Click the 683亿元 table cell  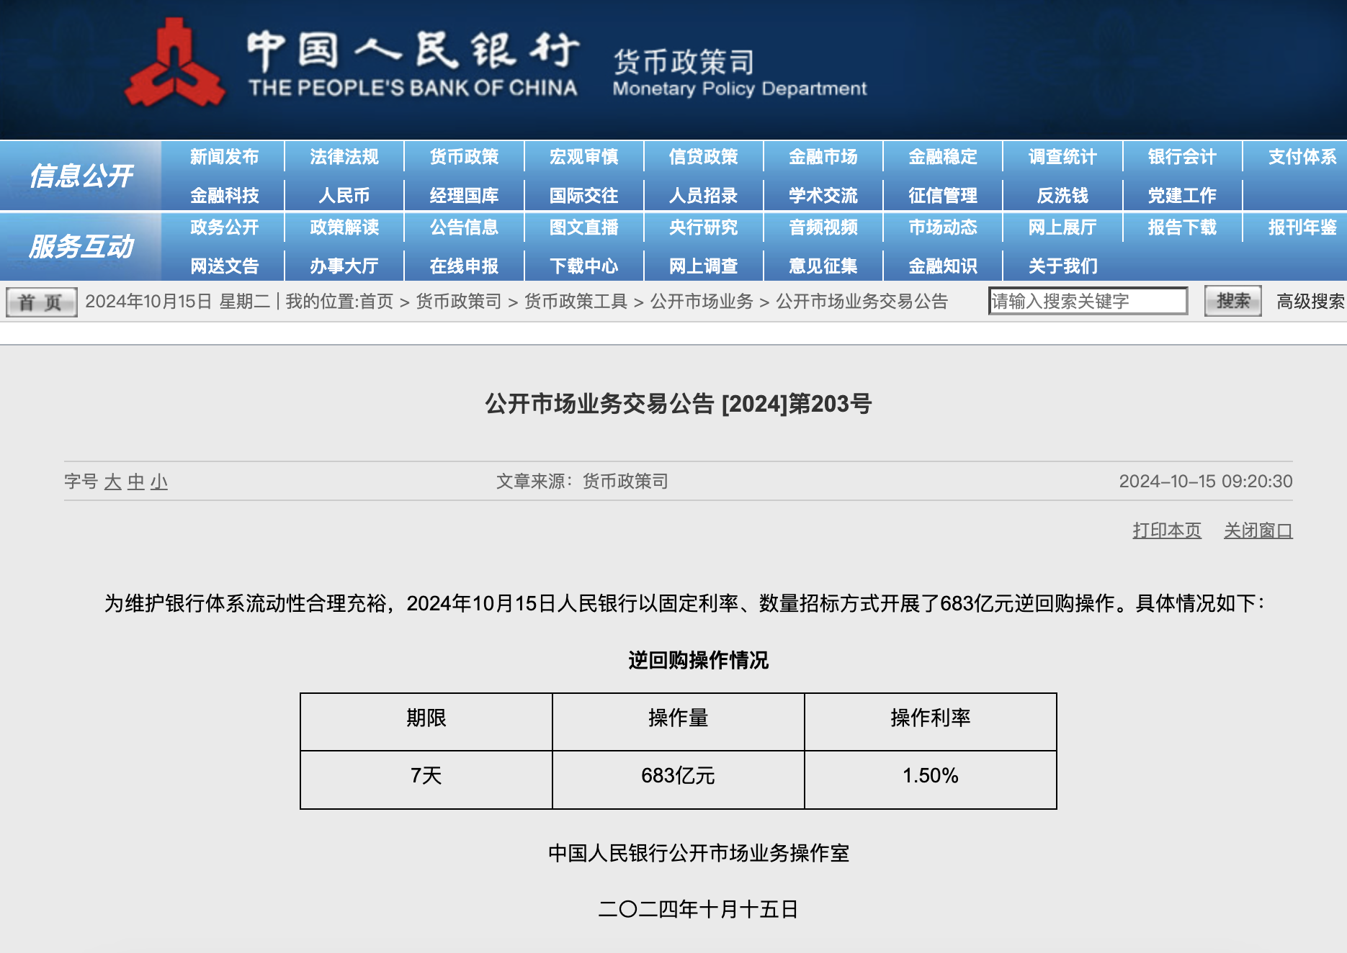pyautogui.click(x=678, y=780)
